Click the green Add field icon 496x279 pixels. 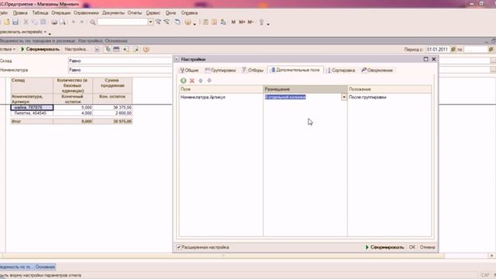coord(183,81)
